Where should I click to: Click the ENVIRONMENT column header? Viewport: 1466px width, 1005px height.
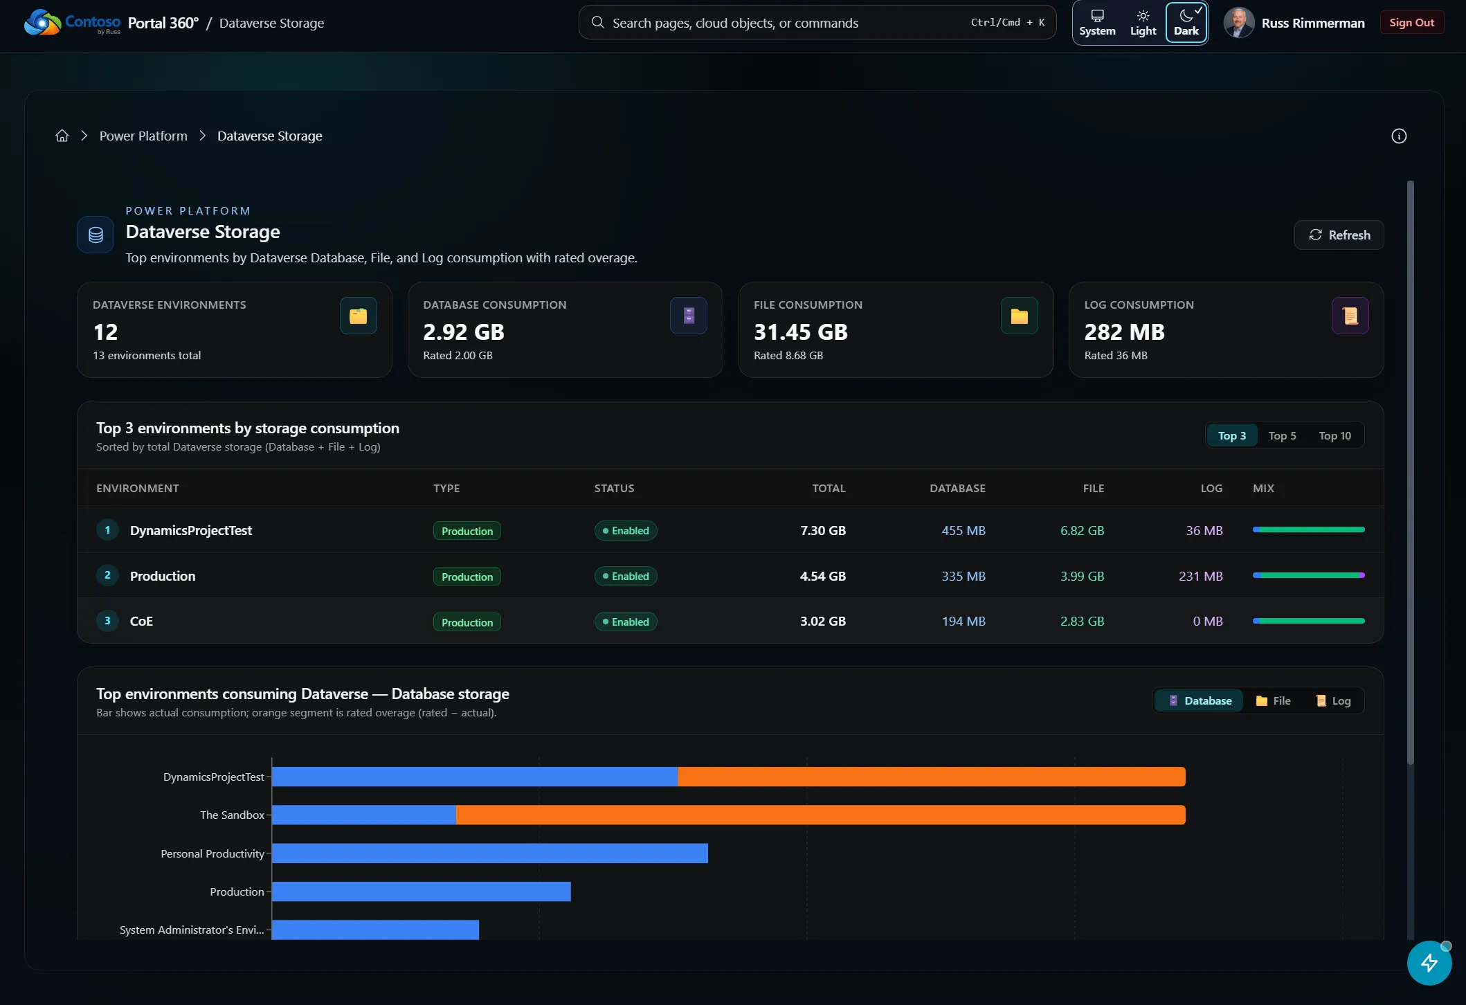(x=138, y=488)
